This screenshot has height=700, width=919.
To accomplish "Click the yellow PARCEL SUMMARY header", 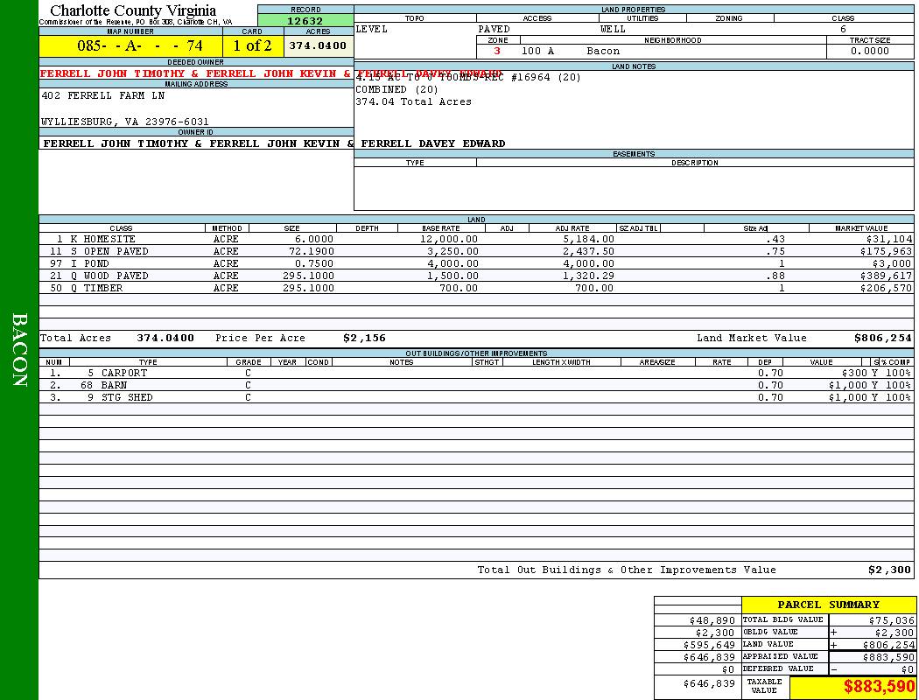I will click(828, 605).
